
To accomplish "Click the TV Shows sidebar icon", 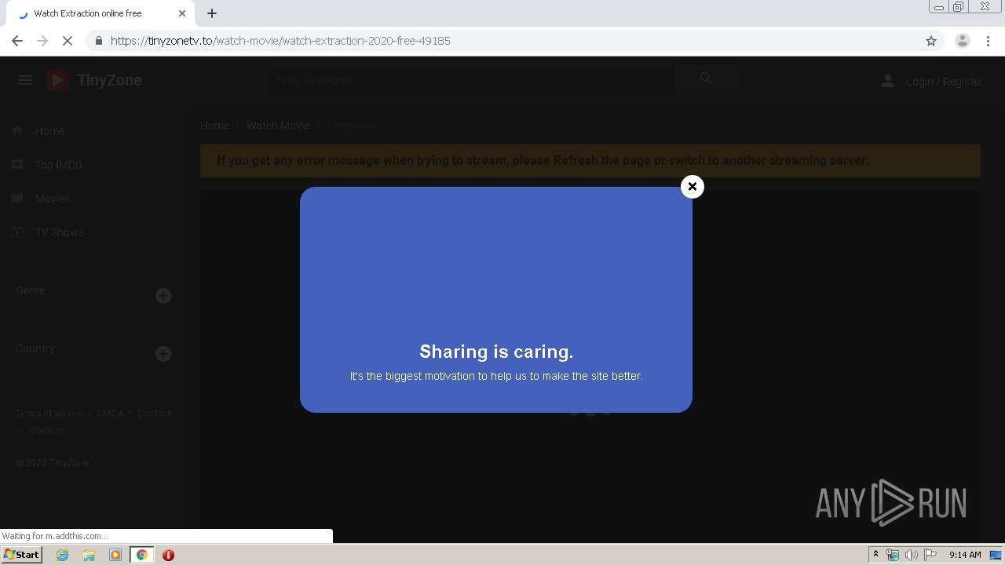I will pyautogui.click(x=17, y=231).
